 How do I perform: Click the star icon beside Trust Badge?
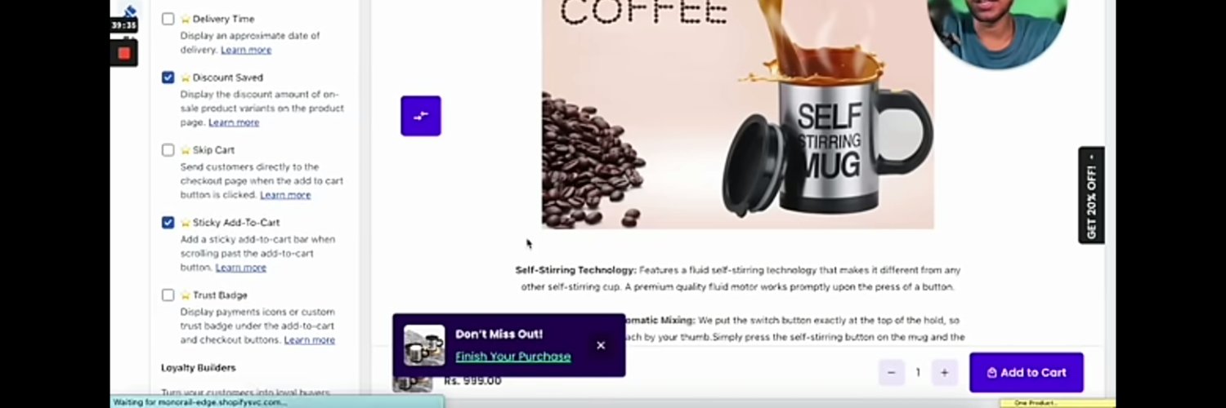tap(186, 295)
